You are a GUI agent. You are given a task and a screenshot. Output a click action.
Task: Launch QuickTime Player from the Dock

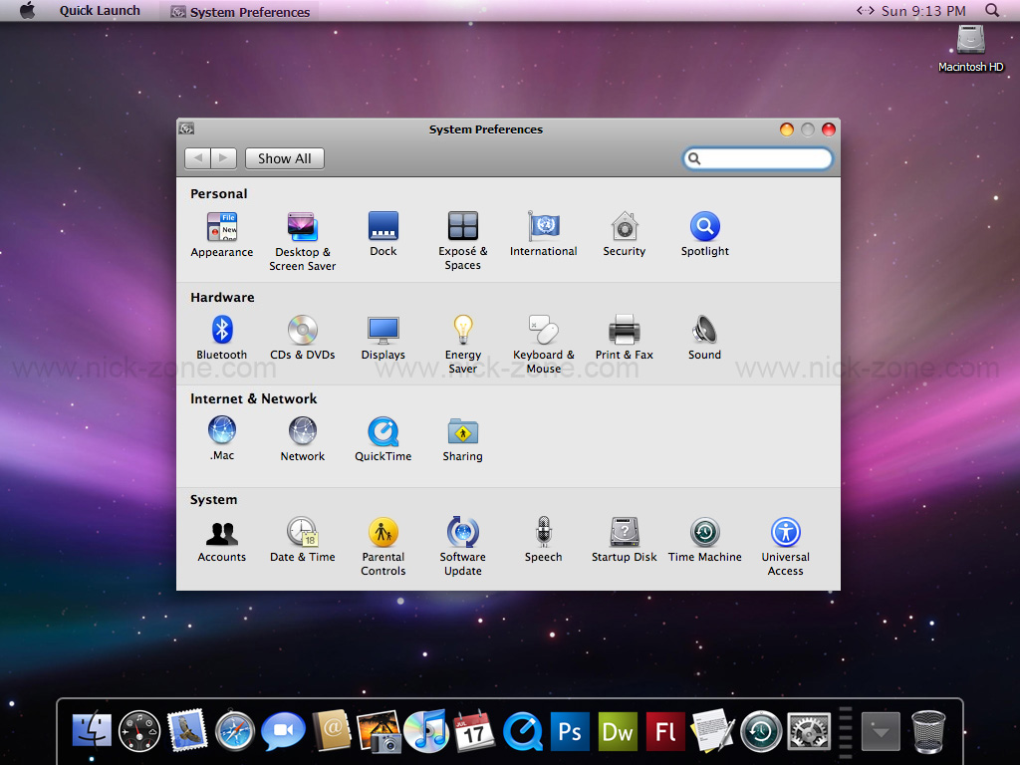[522, 730]
